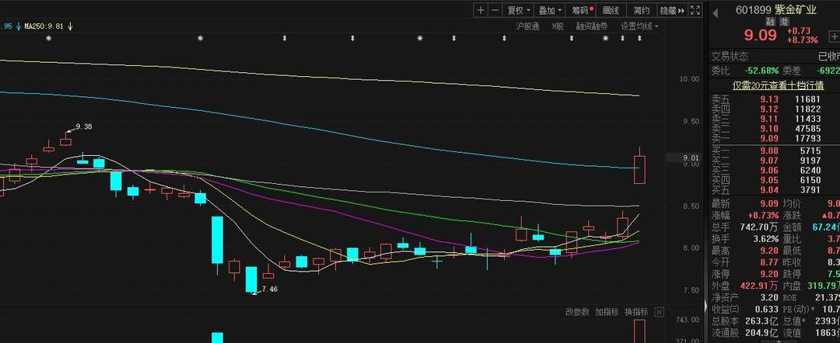Screen dimensions: 840x343
Task: Click the zoom out minus icon
Action: [495, 10]
